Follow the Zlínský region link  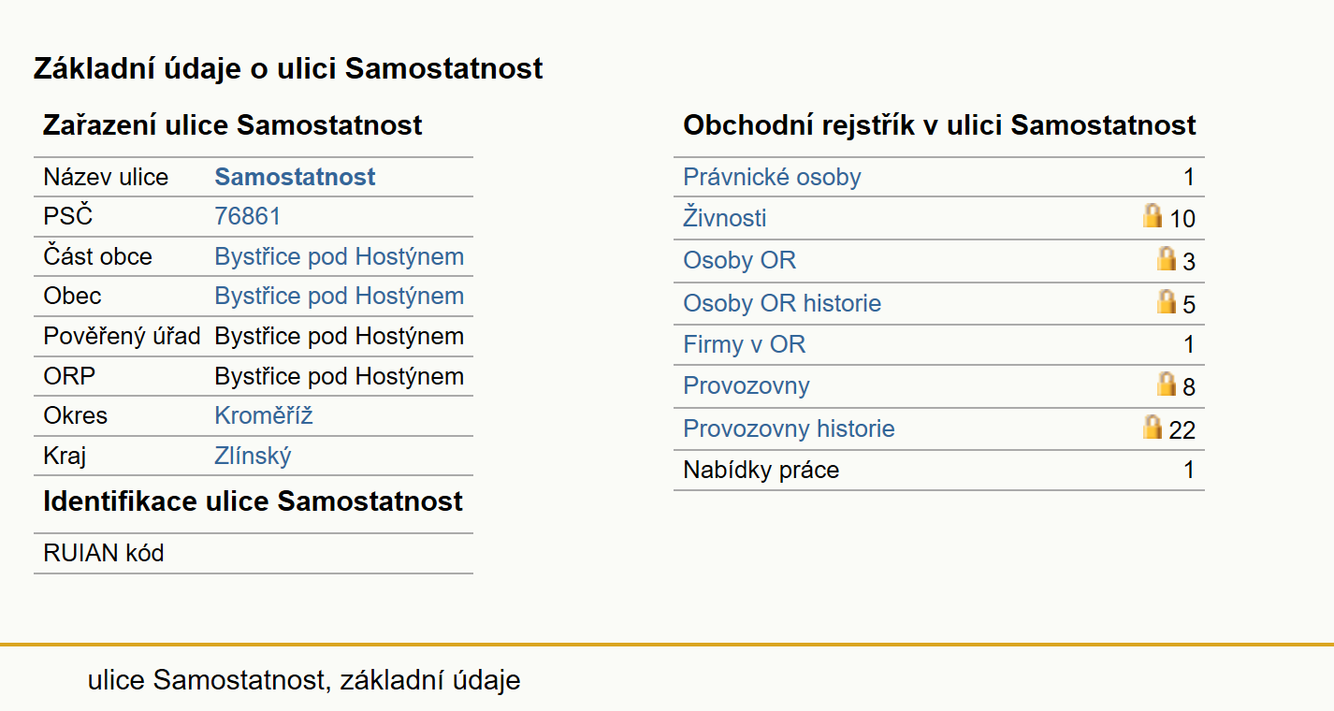click(253, 456)
